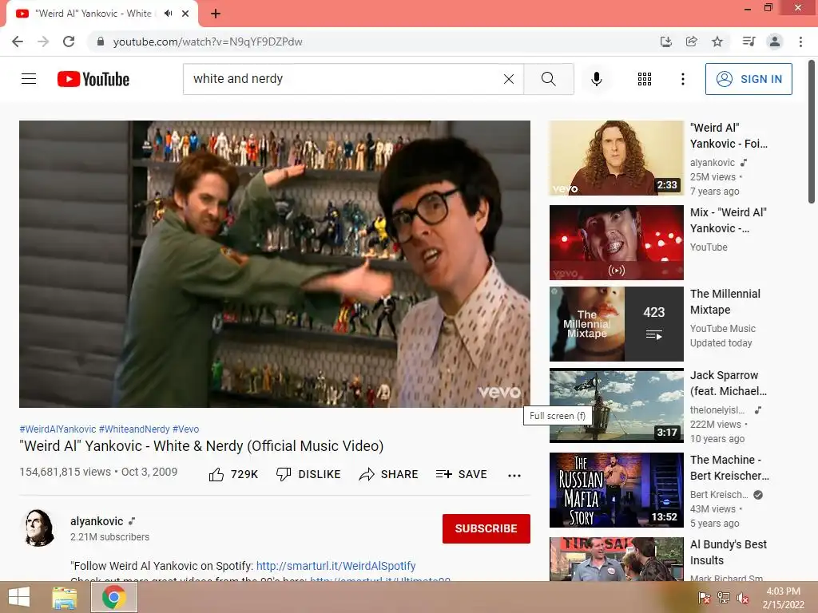The height and width of the screenshot is (613, 818).
Task: Bookmark this tab with the star
Action: tap(717, 42)
